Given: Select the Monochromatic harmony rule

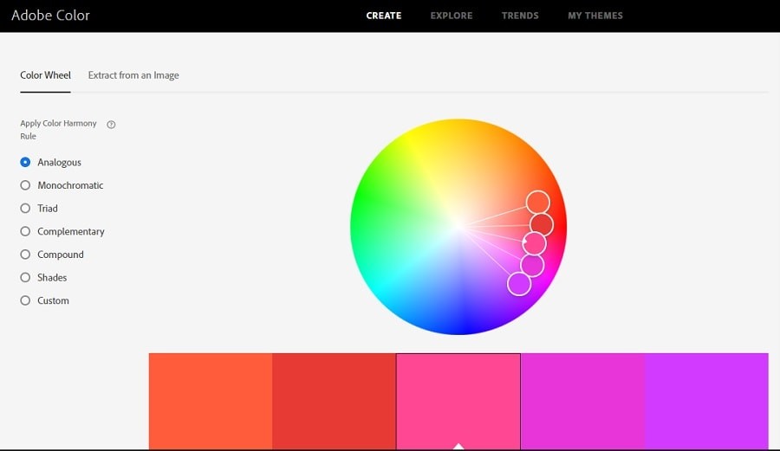Looking at the screenshot, I should click(x=62, y=185).
